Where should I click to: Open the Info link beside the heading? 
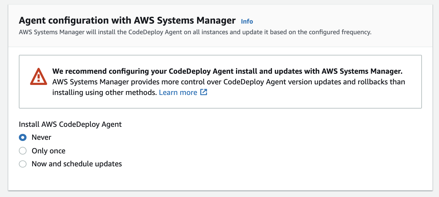click(x=247, y=21)
